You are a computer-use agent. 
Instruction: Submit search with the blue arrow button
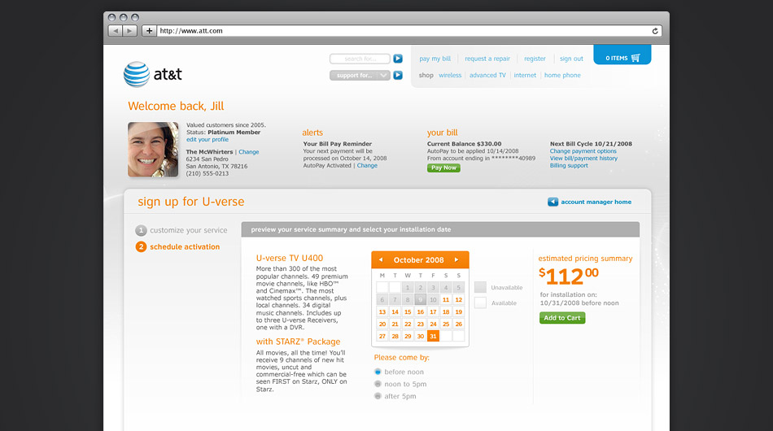coord(398,59)
